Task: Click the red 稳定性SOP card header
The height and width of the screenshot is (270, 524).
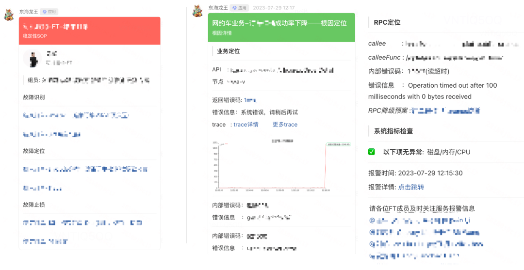Action: point(89,31)
